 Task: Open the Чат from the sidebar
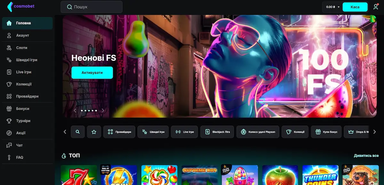27,145
